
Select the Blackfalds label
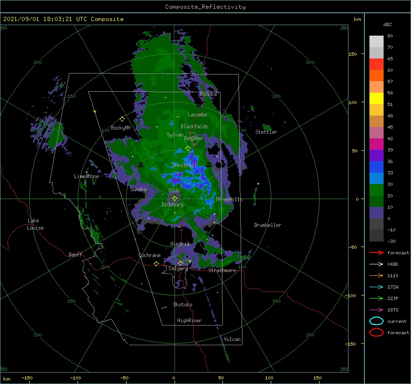(x=194, y=126)
